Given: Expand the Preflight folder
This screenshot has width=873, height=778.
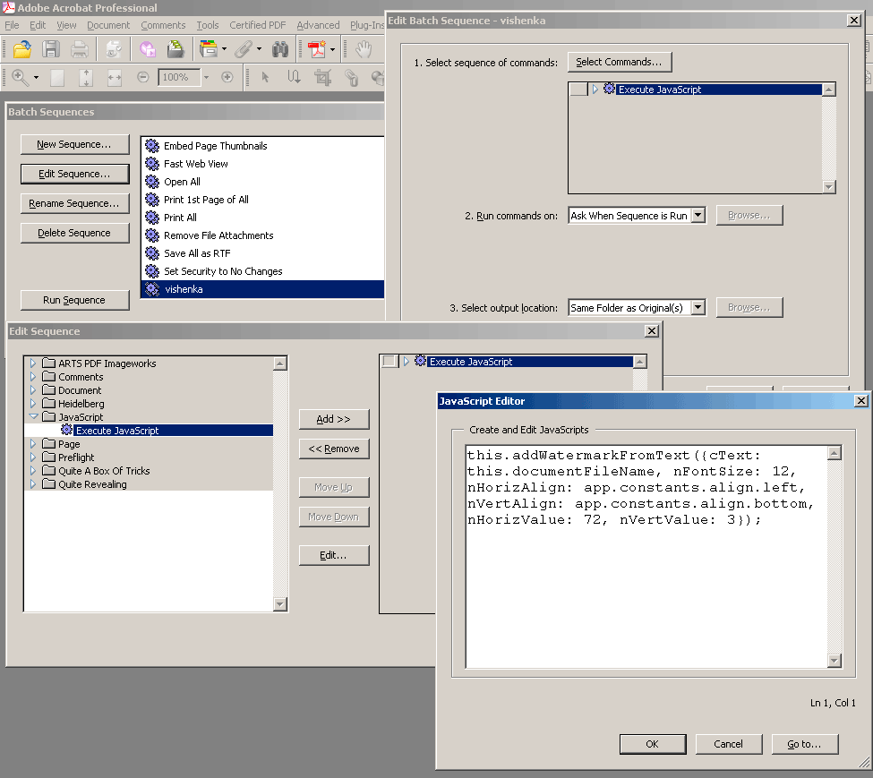Looking at the screenshot, I should coord(33,457).
